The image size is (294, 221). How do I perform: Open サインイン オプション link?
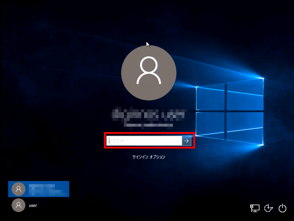(148, 157)
